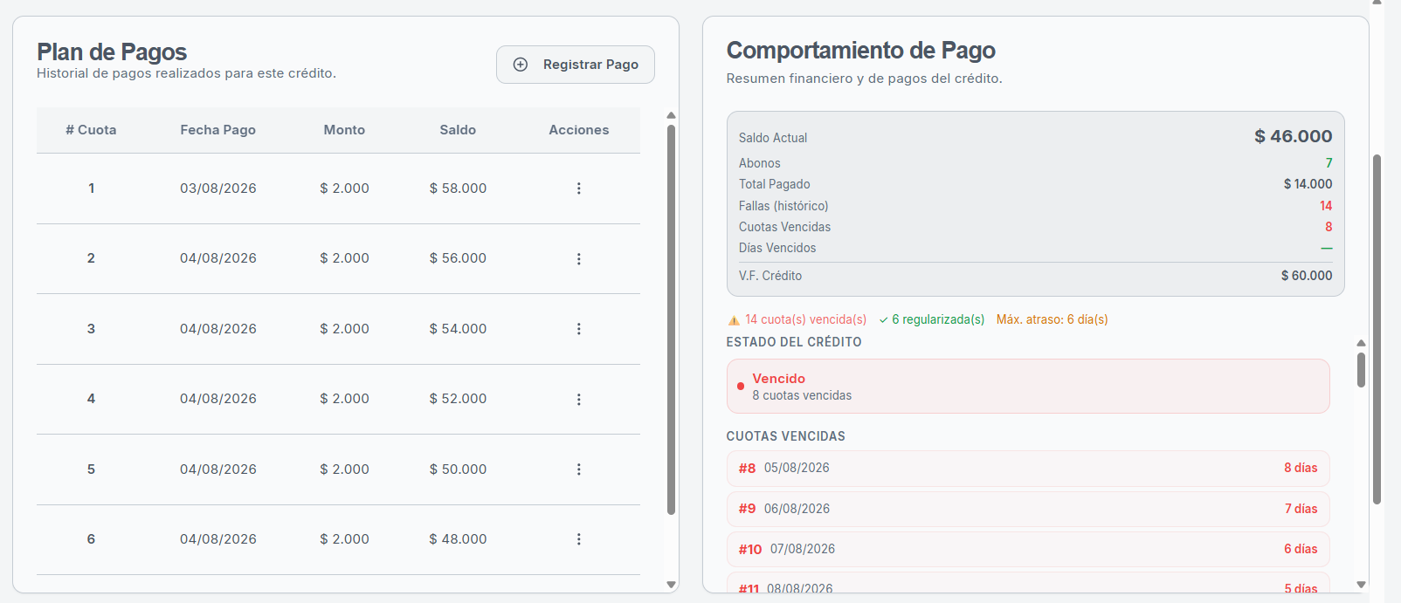Open actions menu for cuota 1 row
Screen dimensions: 1401x603
pos(578,188)
